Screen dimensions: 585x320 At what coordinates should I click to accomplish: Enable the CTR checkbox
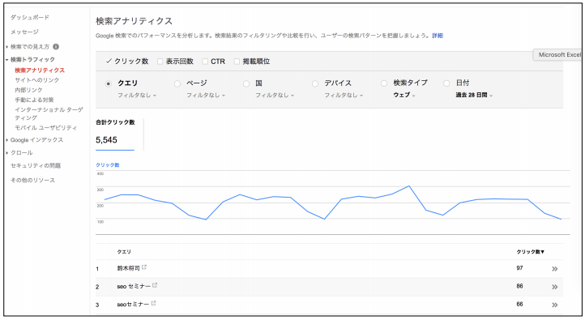point(205,62)
